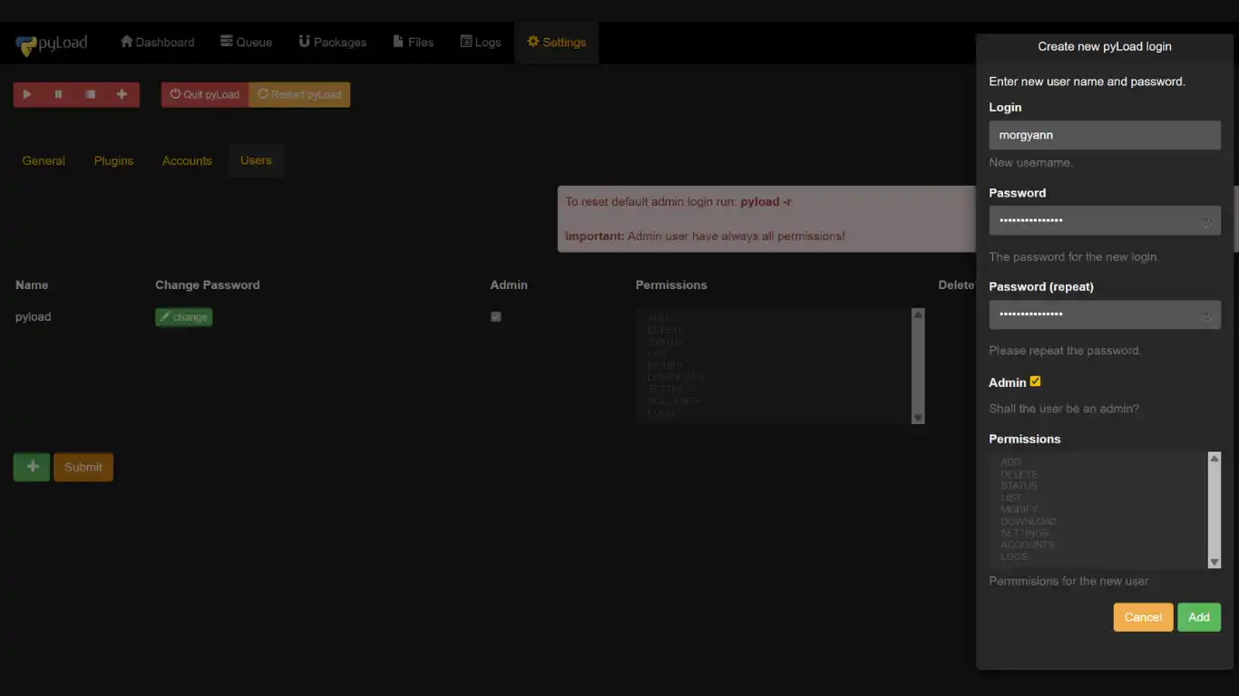Open the General settings tab
The image size is (1239, 696).
[x=43, y=160]
